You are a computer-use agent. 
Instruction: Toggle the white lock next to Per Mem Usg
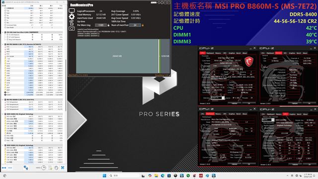tap(108, 25)
